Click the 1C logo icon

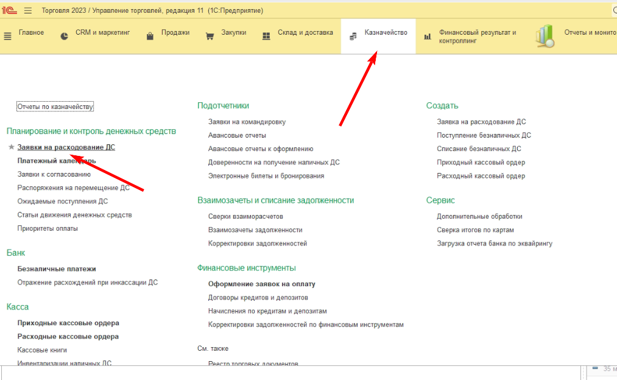(10, 10)
